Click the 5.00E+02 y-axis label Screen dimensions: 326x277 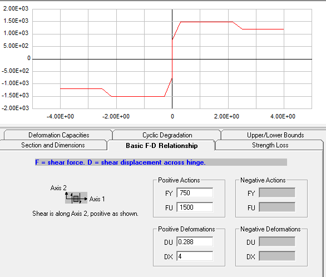click(16, 46)
